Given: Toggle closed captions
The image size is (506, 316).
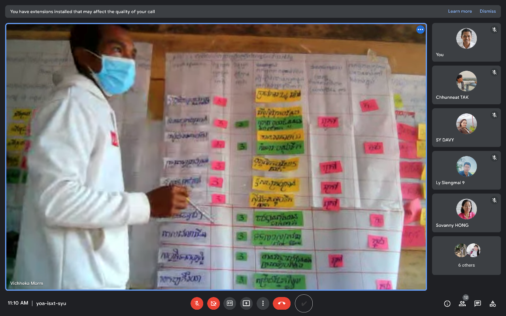Looking at the screenshot, I should pyautogui.click(x=230, y=303).
